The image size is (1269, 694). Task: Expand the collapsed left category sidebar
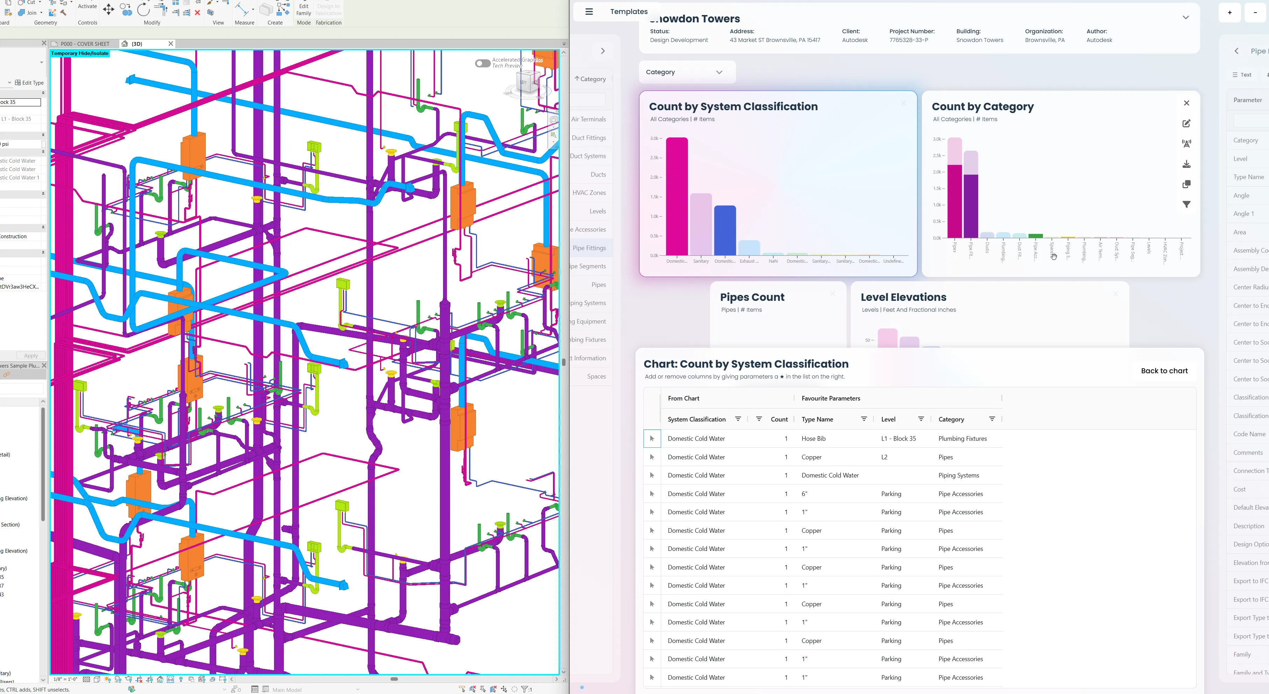point(603,51)
